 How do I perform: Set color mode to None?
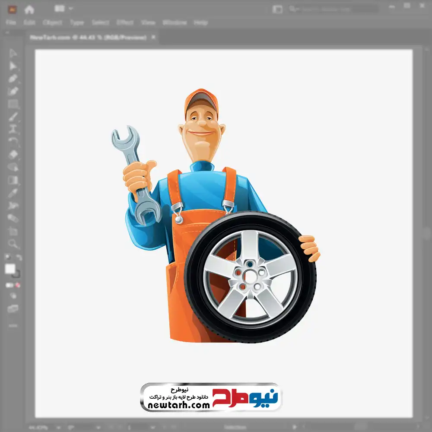tap(18, 285)
